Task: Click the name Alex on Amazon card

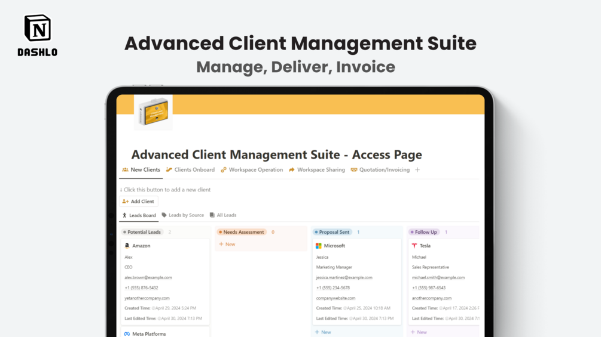Action: tap(128, 257)
